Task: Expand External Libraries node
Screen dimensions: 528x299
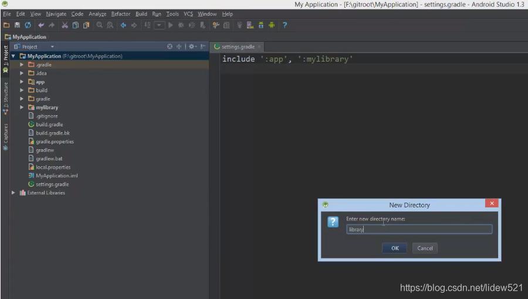Action: click(13, 193)
